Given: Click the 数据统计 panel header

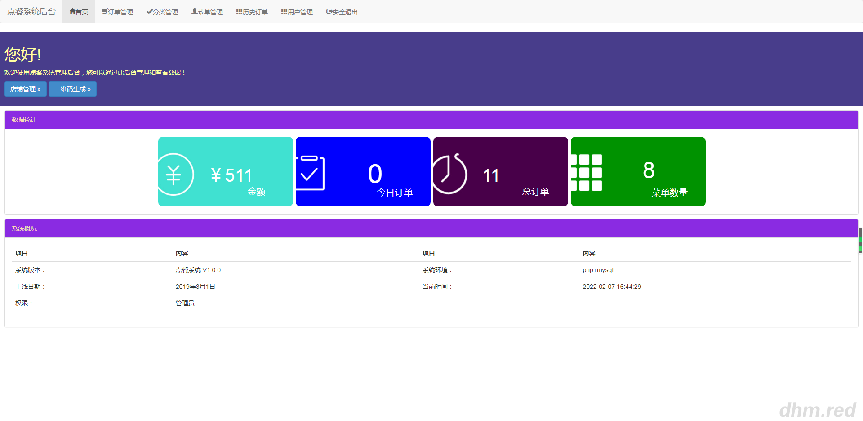Looking at the screenshot, I should [x=431, y=120].
